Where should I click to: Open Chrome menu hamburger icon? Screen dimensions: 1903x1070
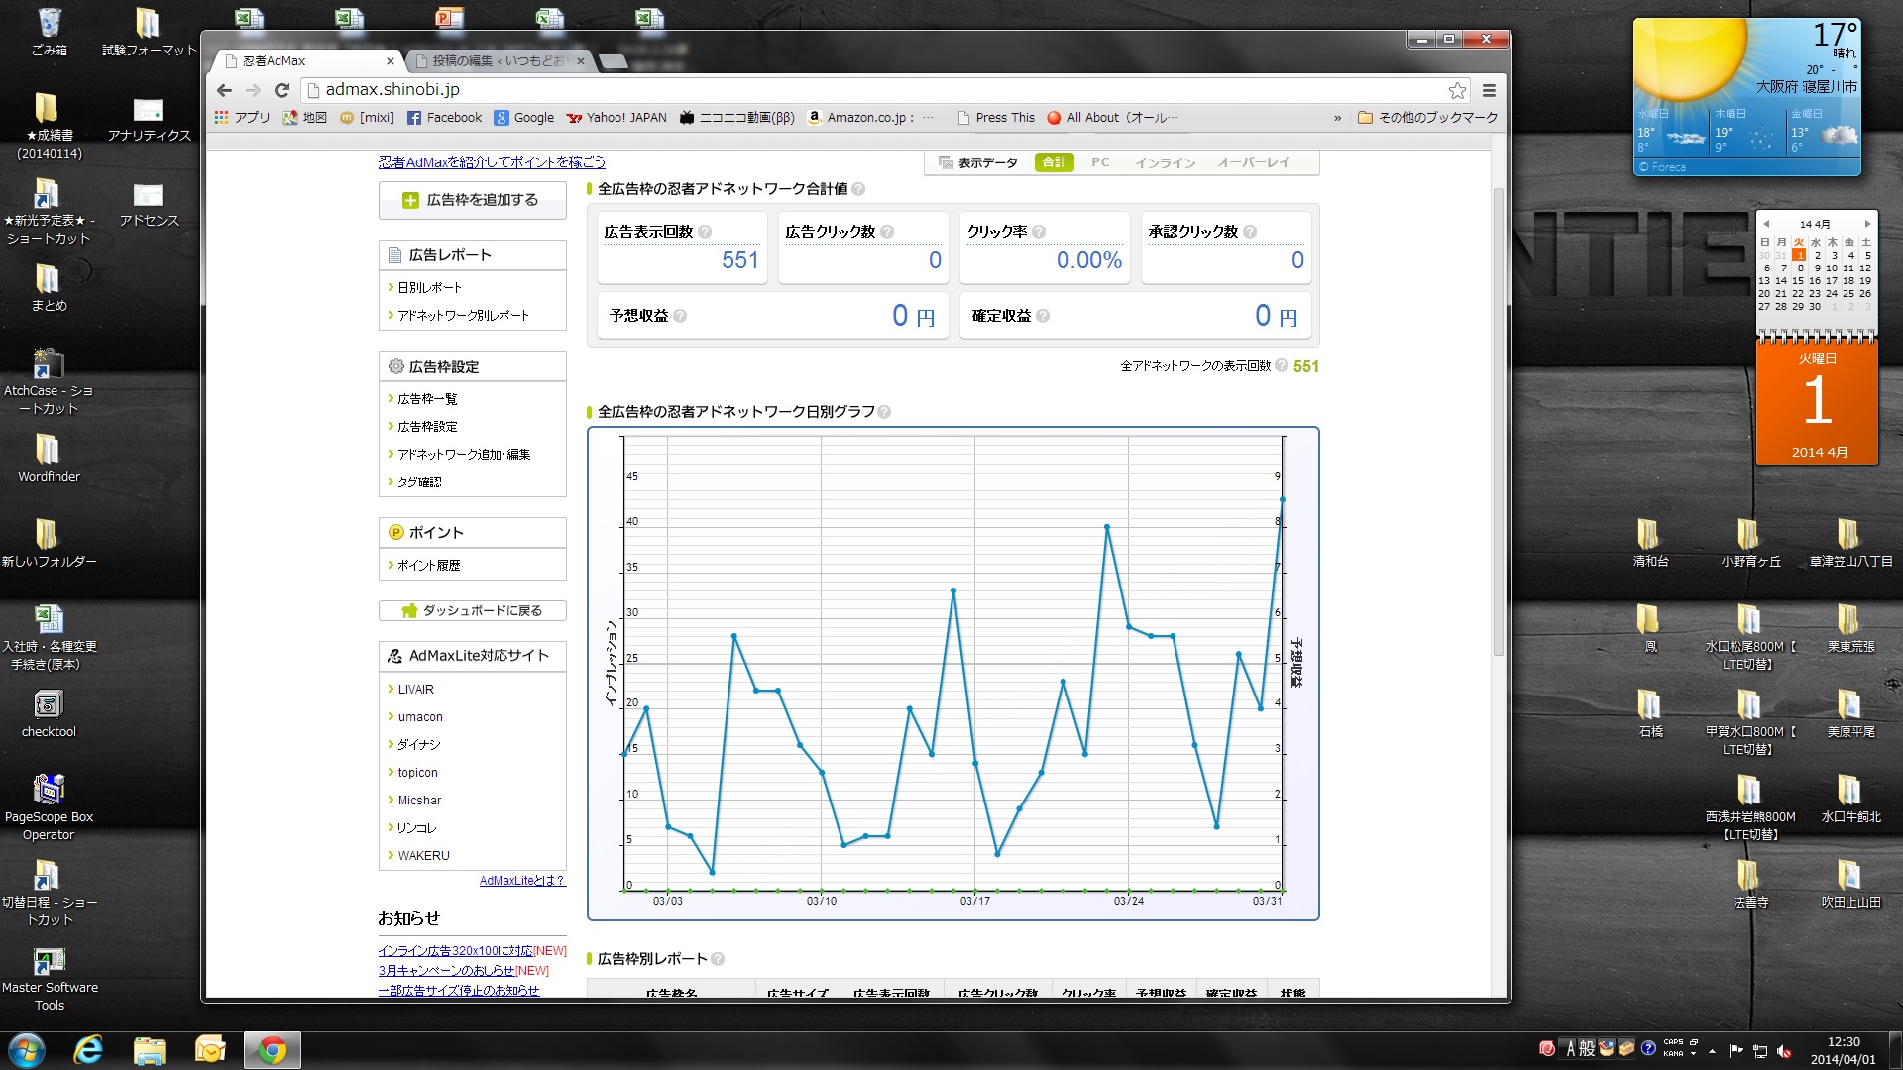click(x=1489, y=90)
